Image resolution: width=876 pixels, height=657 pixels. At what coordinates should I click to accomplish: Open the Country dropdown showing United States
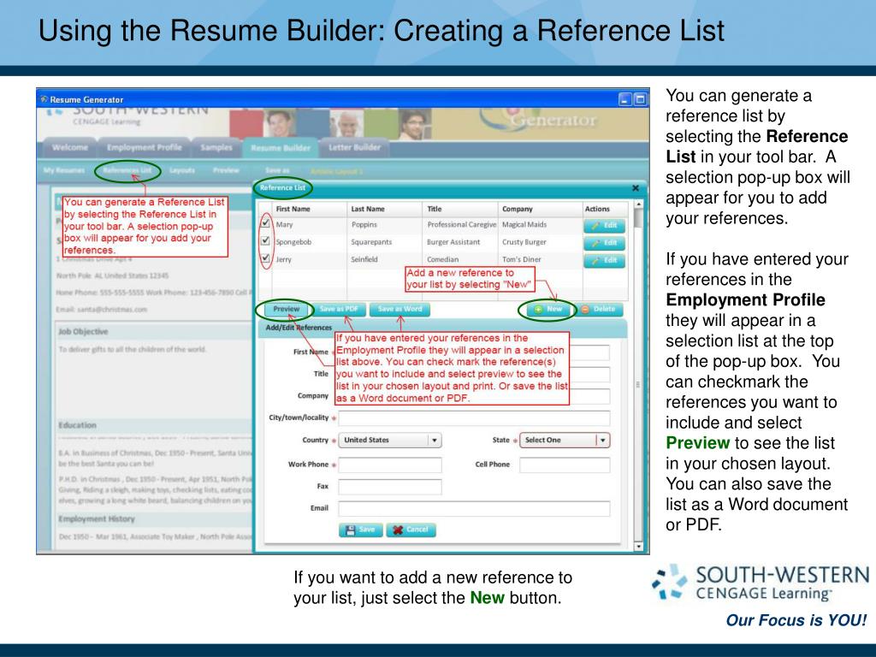point(390,441)
